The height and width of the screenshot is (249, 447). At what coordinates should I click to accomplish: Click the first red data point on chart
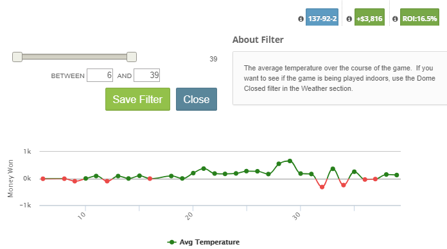43,179
